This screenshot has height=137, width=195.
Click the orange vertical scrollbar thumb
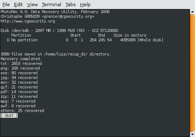point(192,73)
